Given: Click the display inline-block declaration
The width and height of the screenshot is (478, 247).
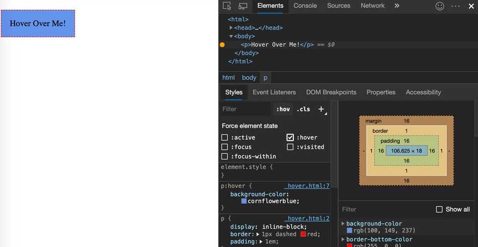Looking at the screenshot, I should 269,227.
